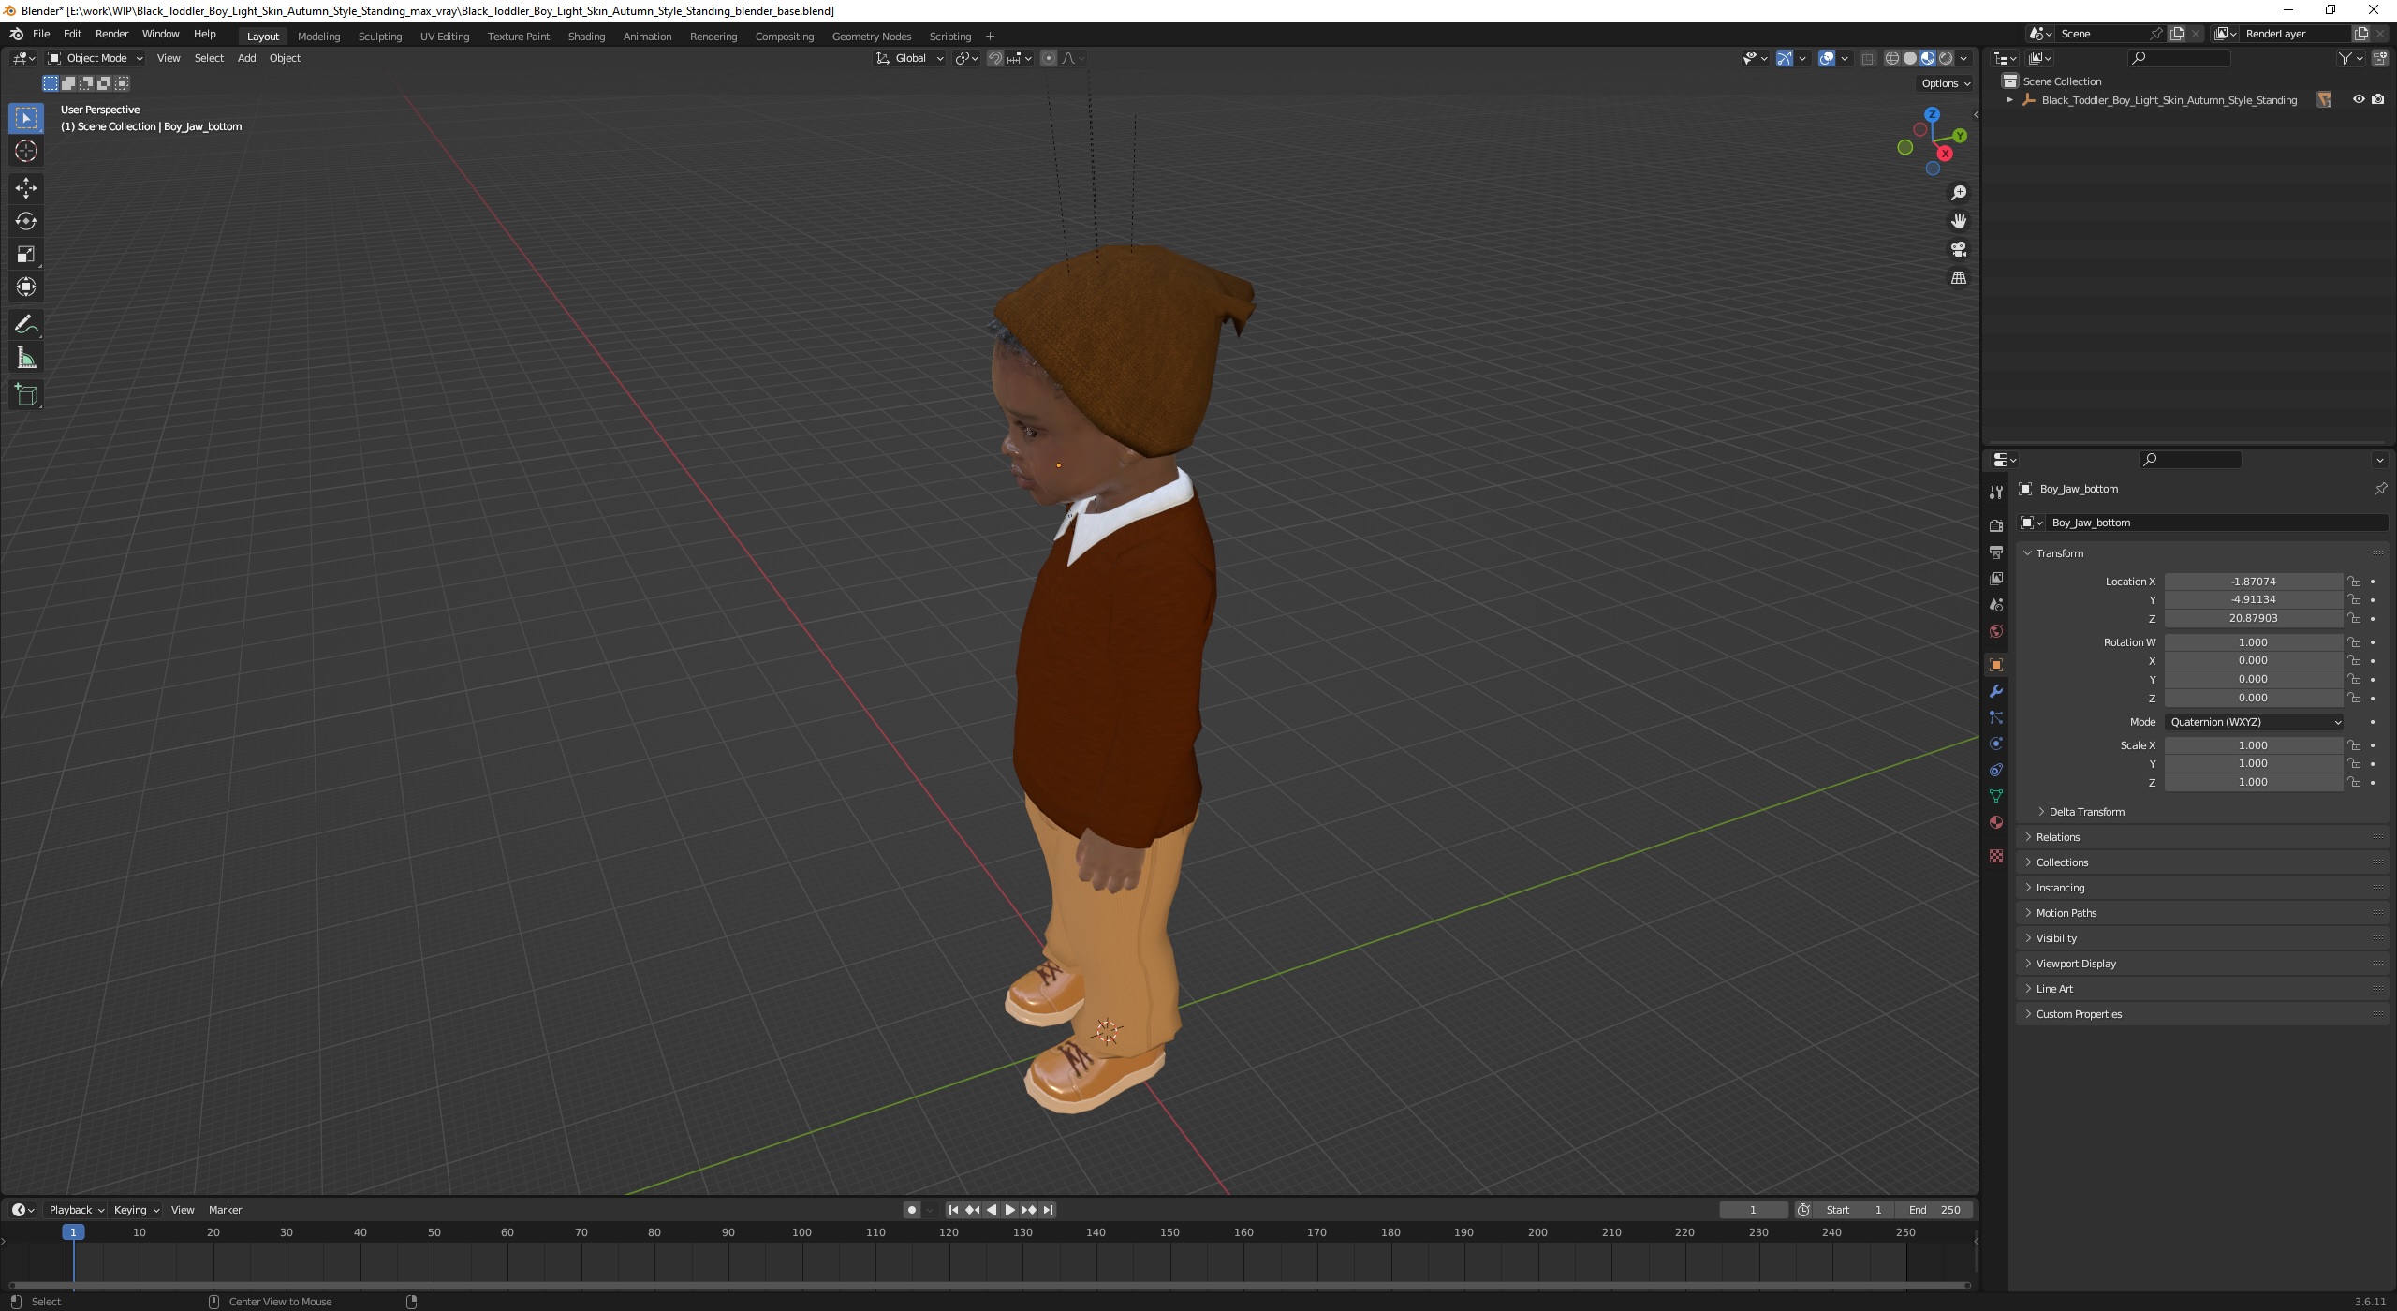This screenshot has height=1311, width=2397.
Task: Expand Black_Toddler_Boy collection in outliner
Action: coord(2009,100)
